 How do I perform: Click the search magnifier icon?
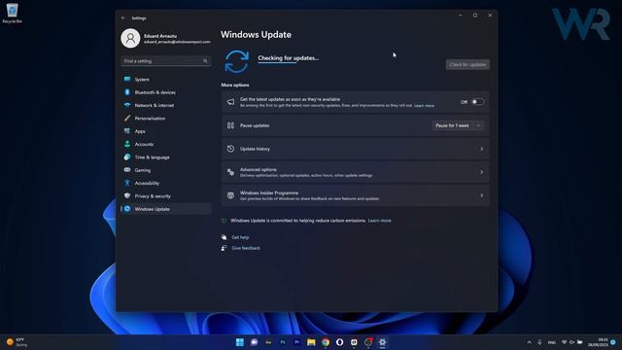[x=205, y=60]
